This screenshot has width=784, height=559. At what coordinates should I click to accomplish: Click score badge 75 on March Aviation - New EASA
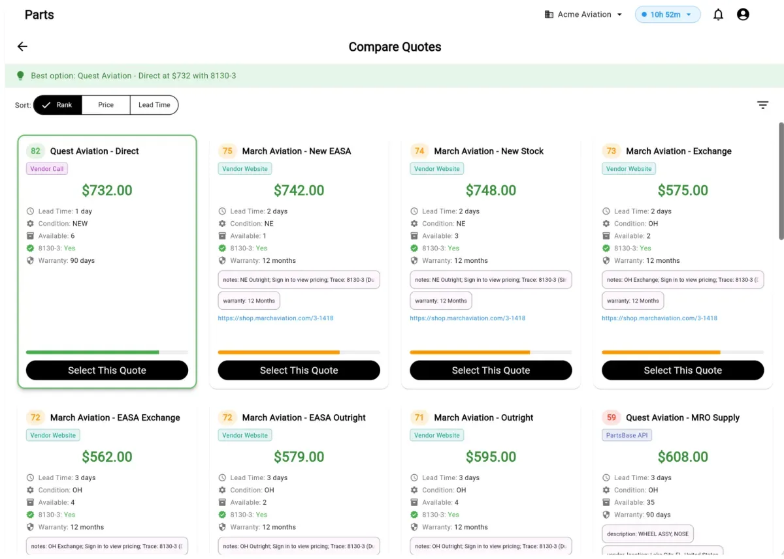click(x=227, y=151)
